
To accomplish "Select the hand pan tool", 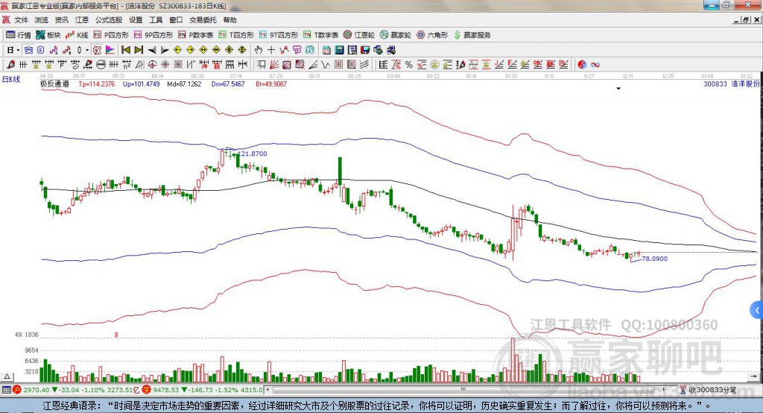I will pos(259,50).
